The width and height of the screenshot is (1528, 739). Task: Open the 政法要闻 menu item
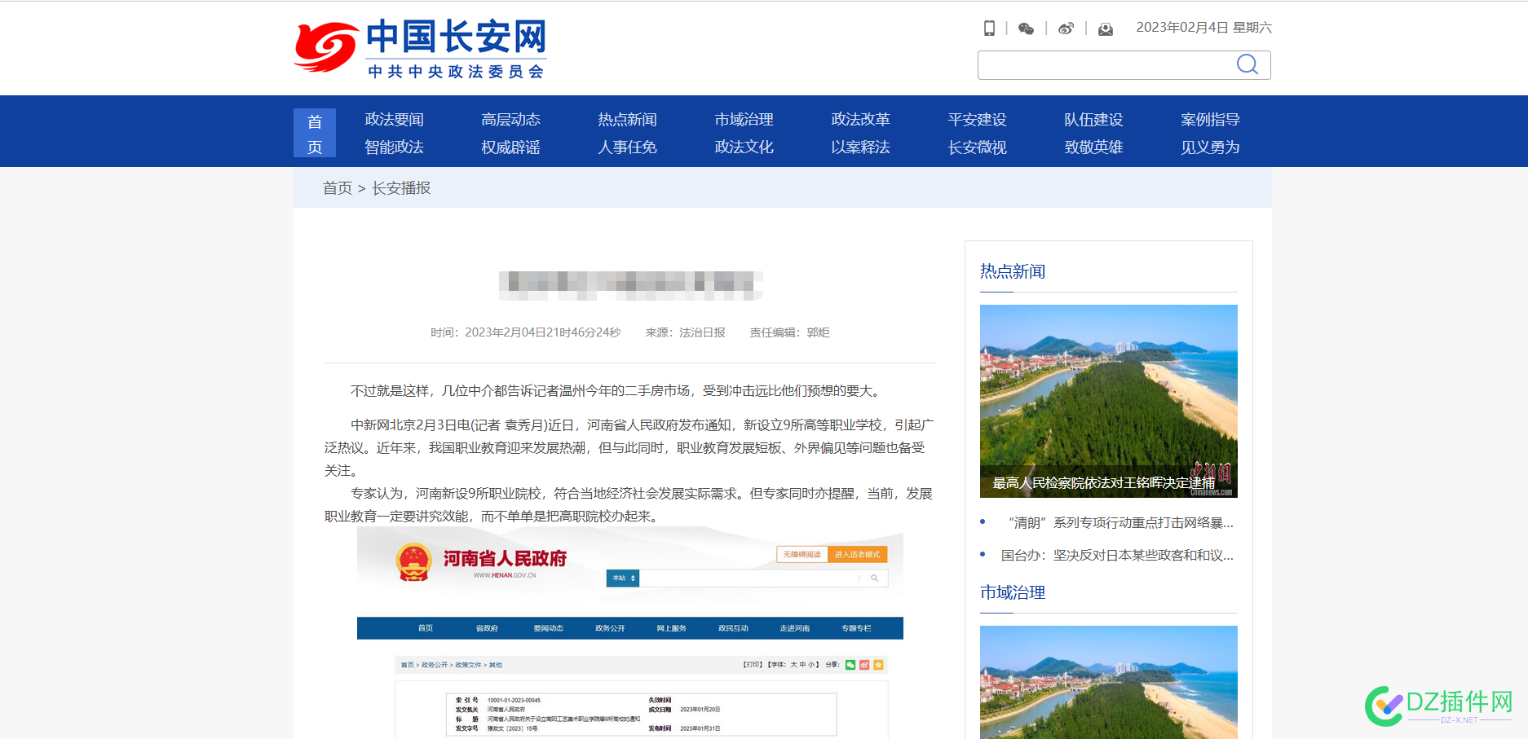395,120
